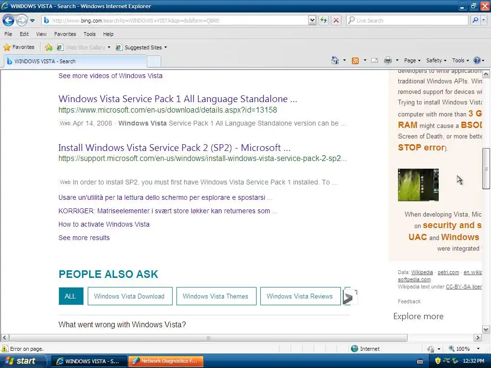Open the softpedia.com source link

pyautogui.click(x=414, y=279)
